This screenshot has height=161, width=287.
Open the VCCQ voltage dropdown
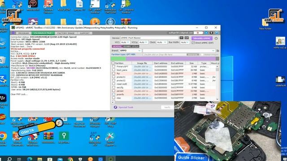click(143, 42)
